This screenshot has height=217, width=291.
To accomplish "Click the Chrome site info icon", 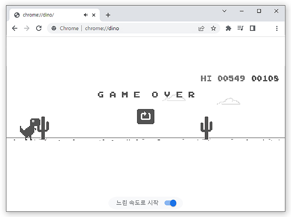I will pos(54,28).
